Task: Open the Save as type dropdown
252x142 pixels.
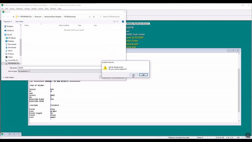Action: tap(59, 71)
